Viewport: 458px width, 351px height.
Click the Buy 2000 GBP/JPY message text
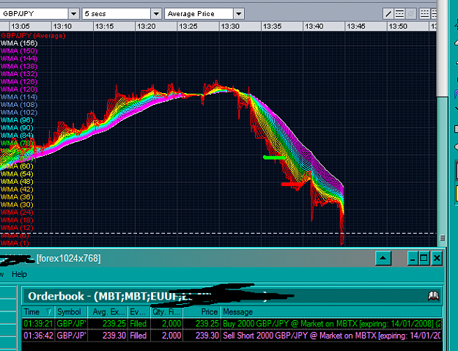click(332, 324)
